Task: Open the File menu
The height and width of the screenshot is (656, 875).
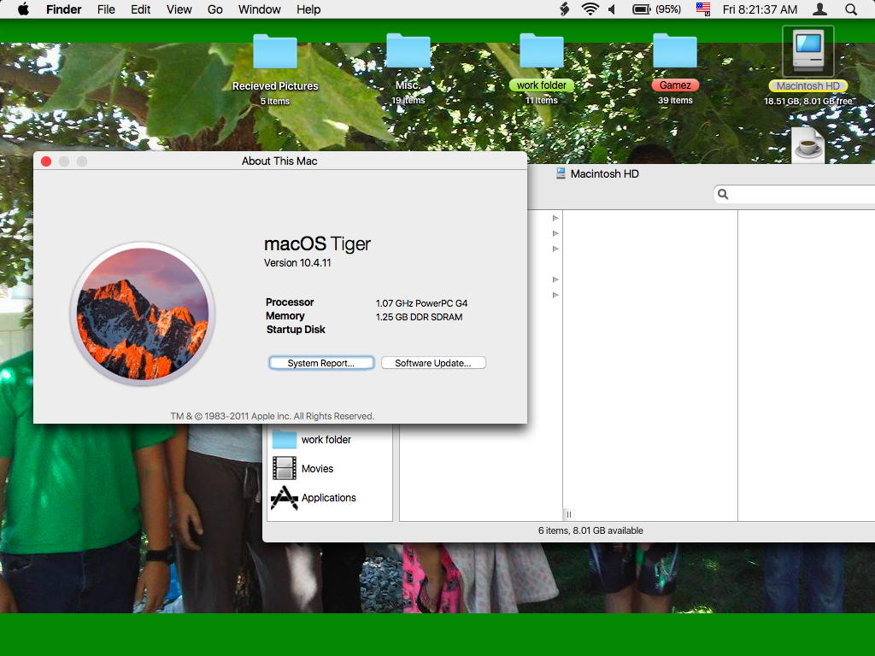Action: tap(106, 9)
